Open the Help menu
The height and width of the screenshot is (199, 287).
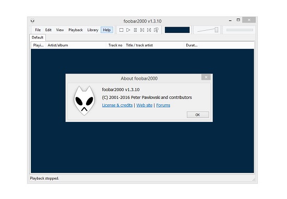[107, 30]
